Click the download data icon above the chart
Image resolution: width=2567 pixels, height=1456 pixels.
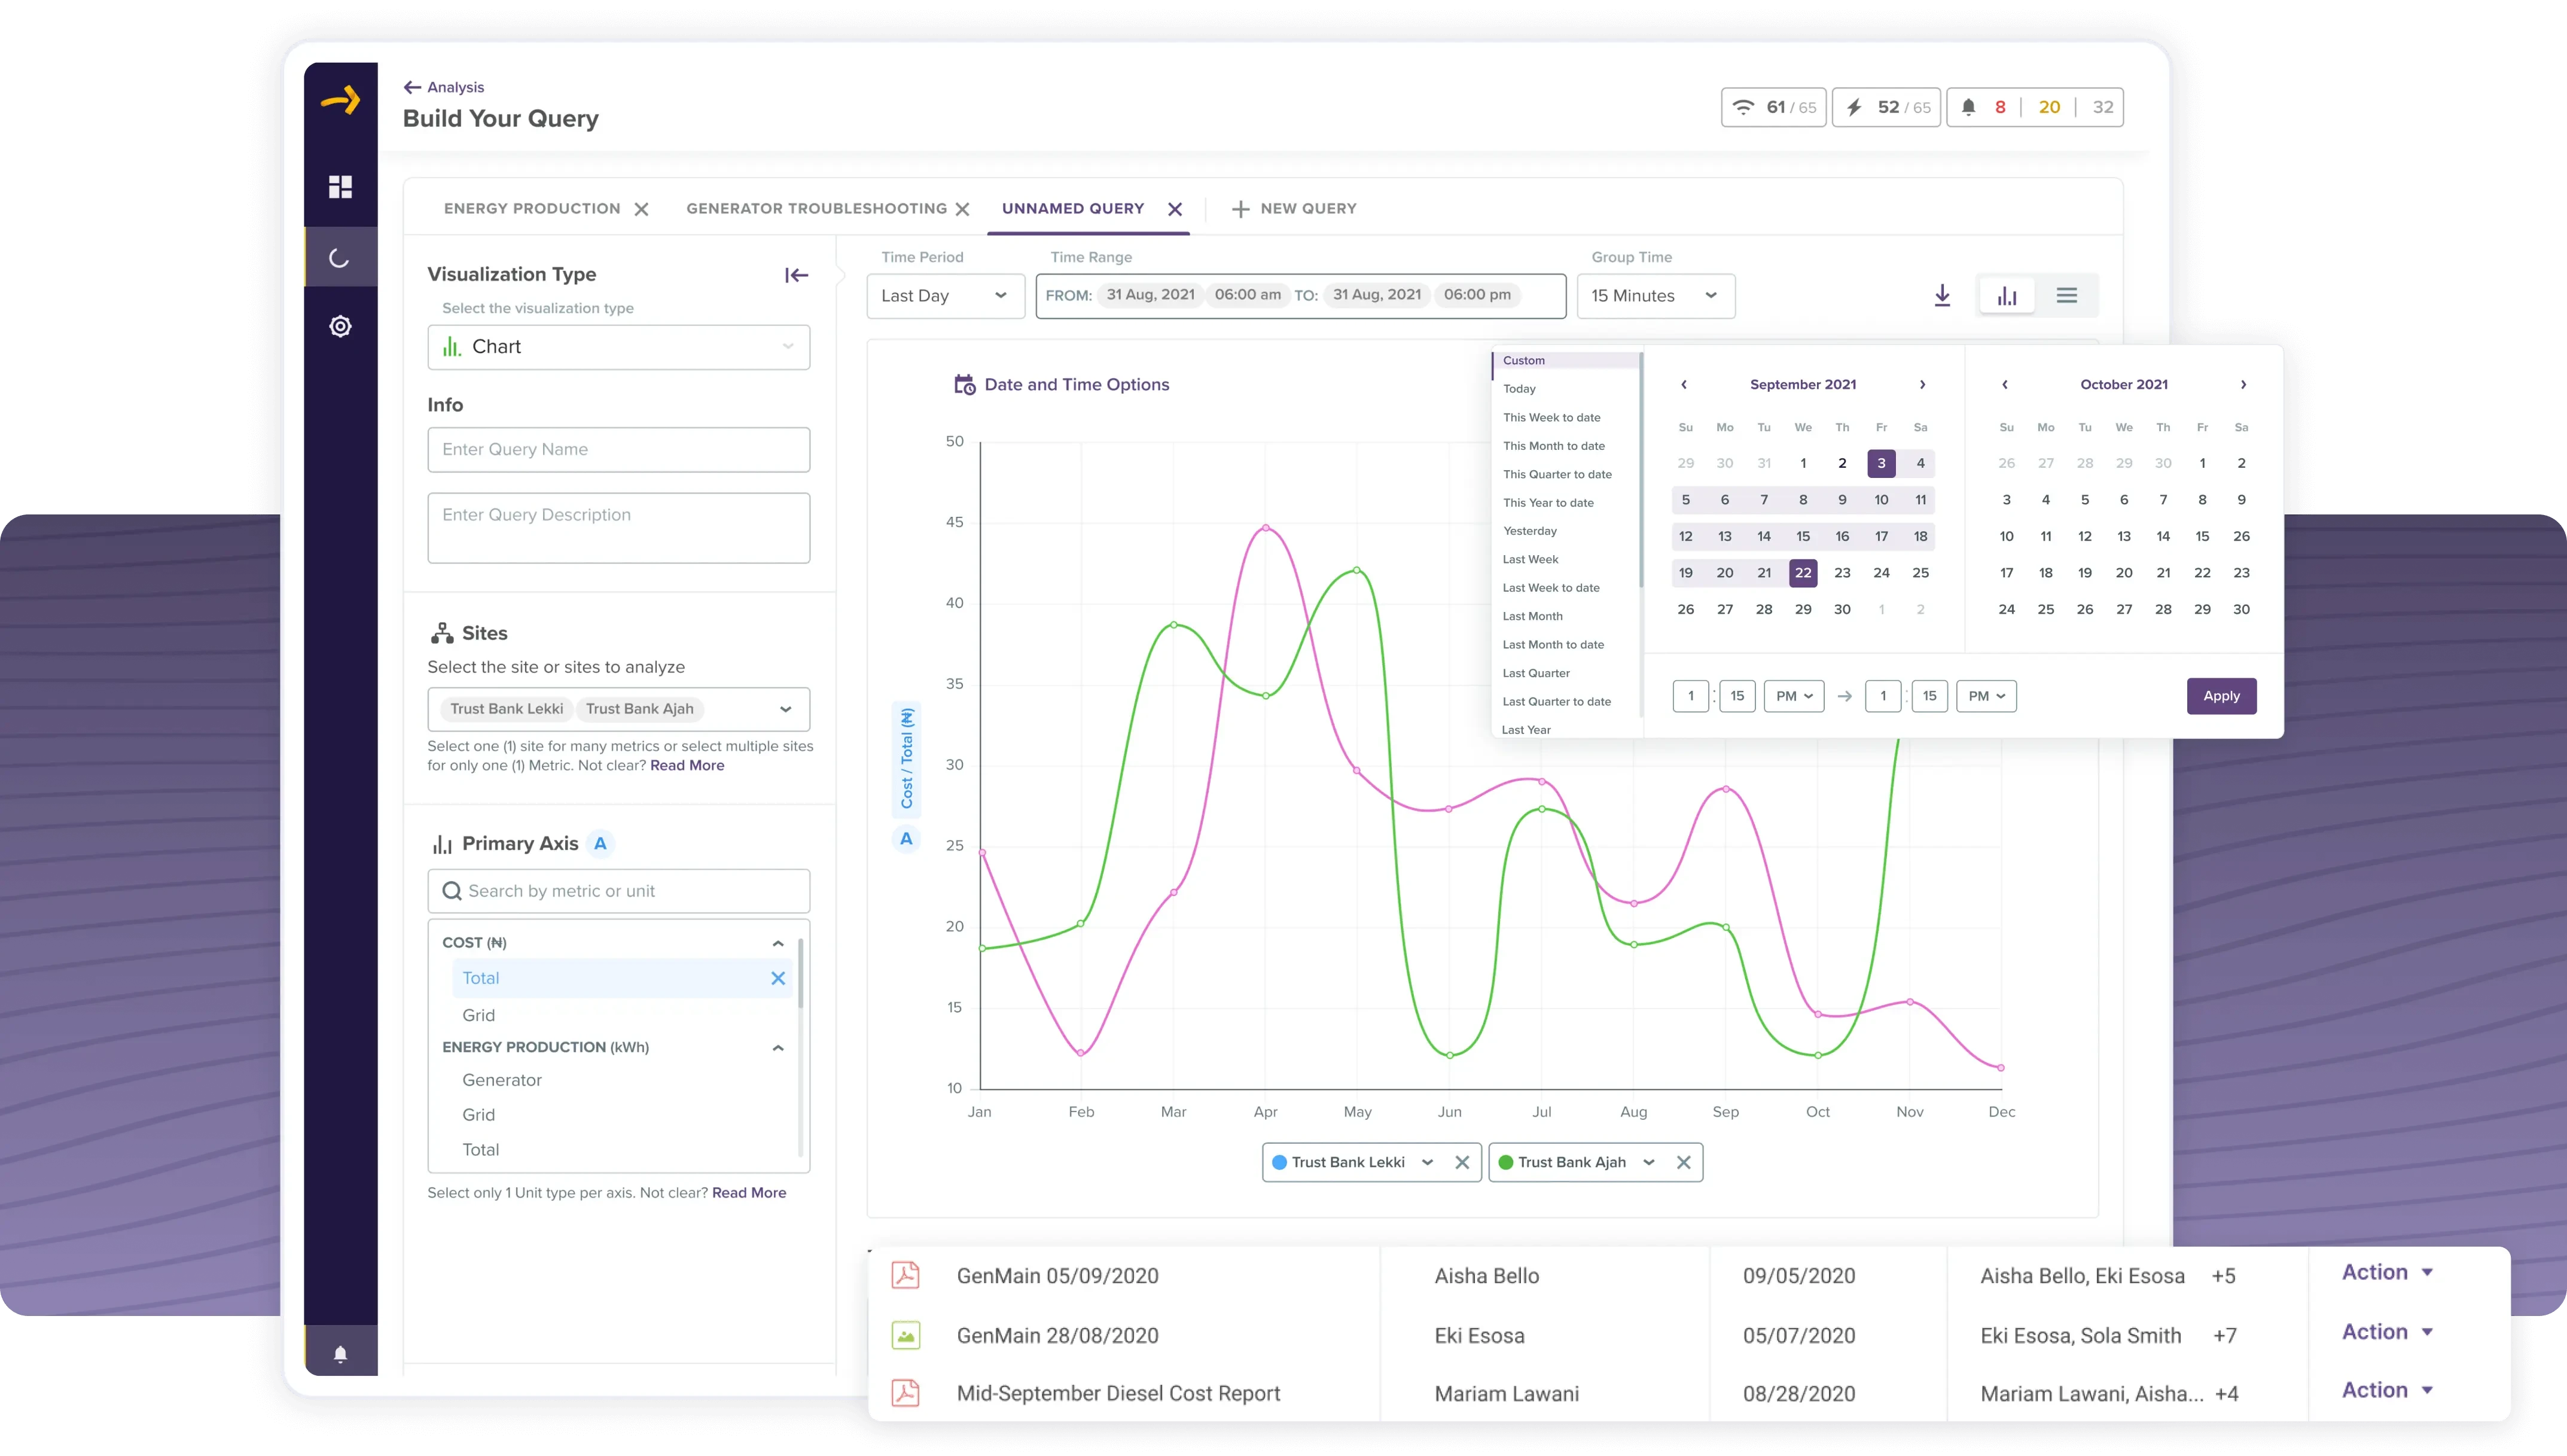(1943, 295)
